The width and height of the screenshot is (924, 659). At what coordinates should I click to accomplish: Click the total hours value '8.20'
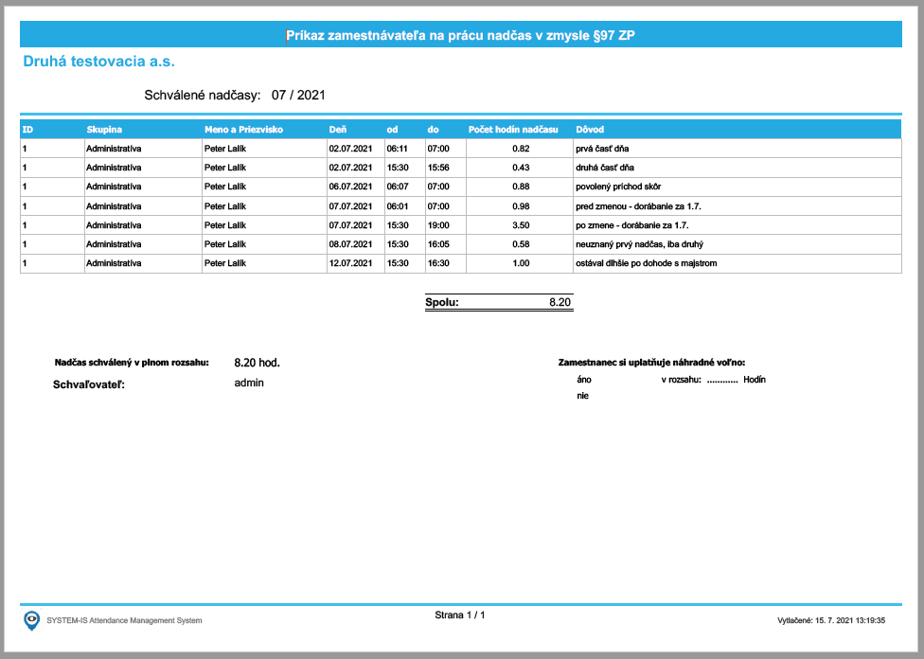click(x=560, y=302)
